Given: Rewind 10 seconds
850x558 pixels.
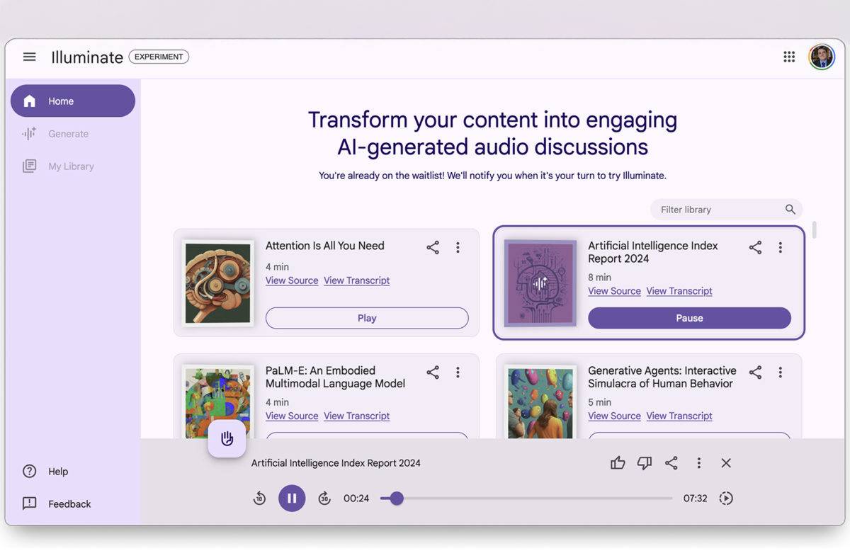Looking at the screenshot, I should [259, 498].
